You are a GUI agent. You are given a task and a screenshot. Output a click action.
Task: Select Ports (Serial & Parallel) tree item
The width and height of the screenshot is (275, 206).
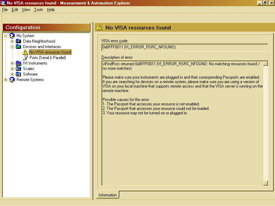coord(47,58)
